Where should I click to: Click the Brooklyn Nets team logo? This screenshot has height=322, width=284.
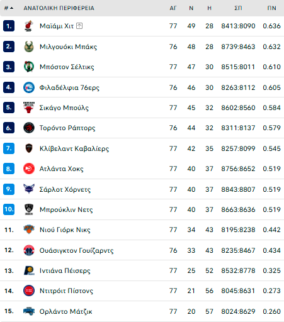point(29,209)
